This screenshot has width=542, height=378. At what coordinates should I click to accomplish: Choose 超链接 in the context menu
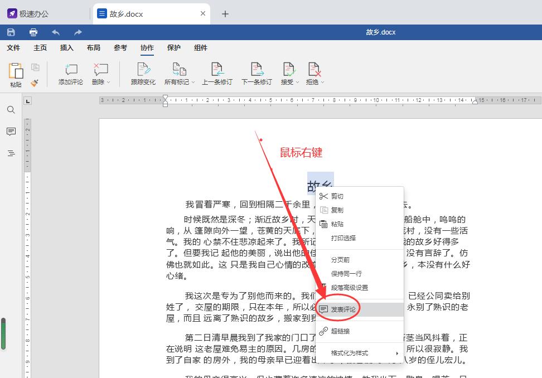click(360, 331)
